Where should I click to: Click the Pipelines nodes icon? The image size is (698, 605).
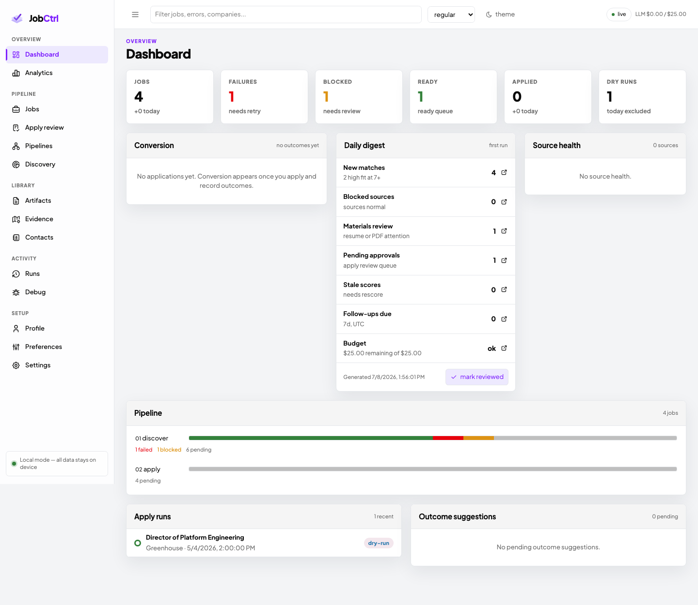(16, 146)
